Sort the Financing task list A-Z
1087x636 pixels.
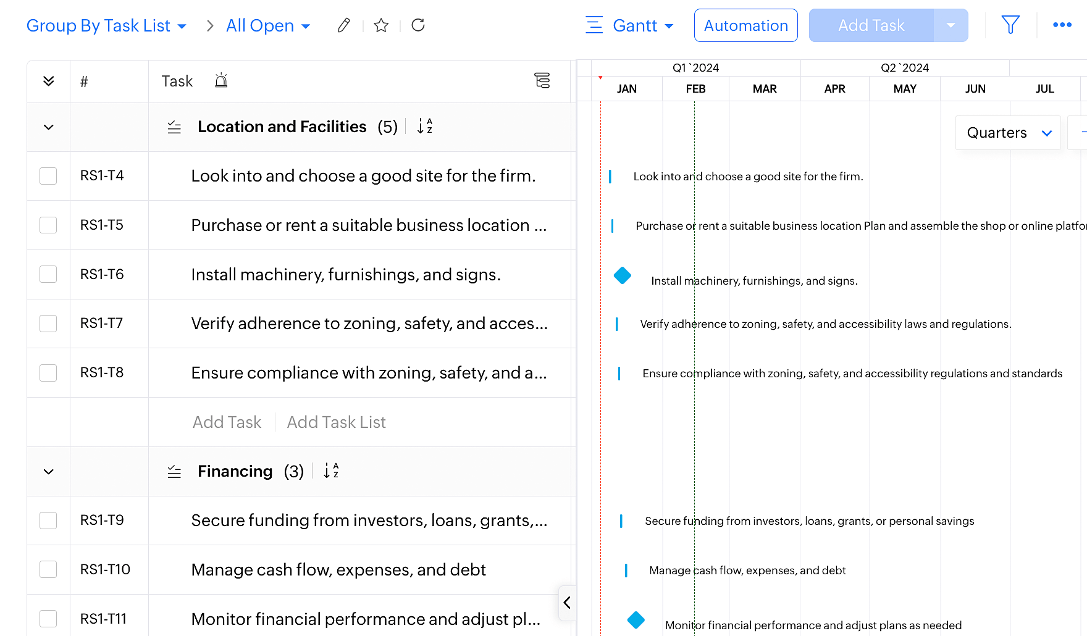point(331,471)
